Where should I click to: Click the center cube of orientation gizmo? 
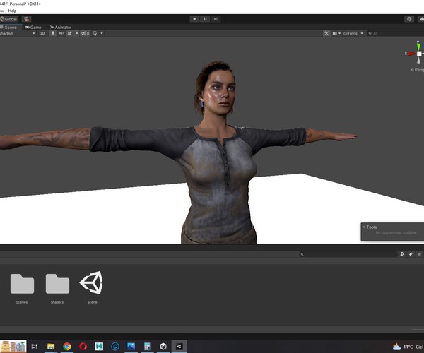click(x=419, y=54)
